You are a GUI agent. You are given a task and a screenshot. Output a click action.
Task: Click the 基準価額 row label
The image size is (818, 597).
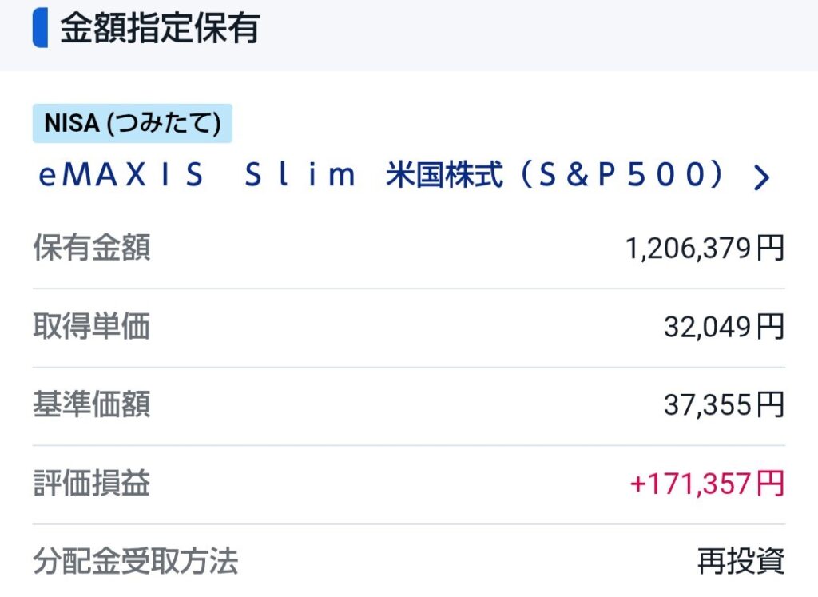(x=91, y=404)
